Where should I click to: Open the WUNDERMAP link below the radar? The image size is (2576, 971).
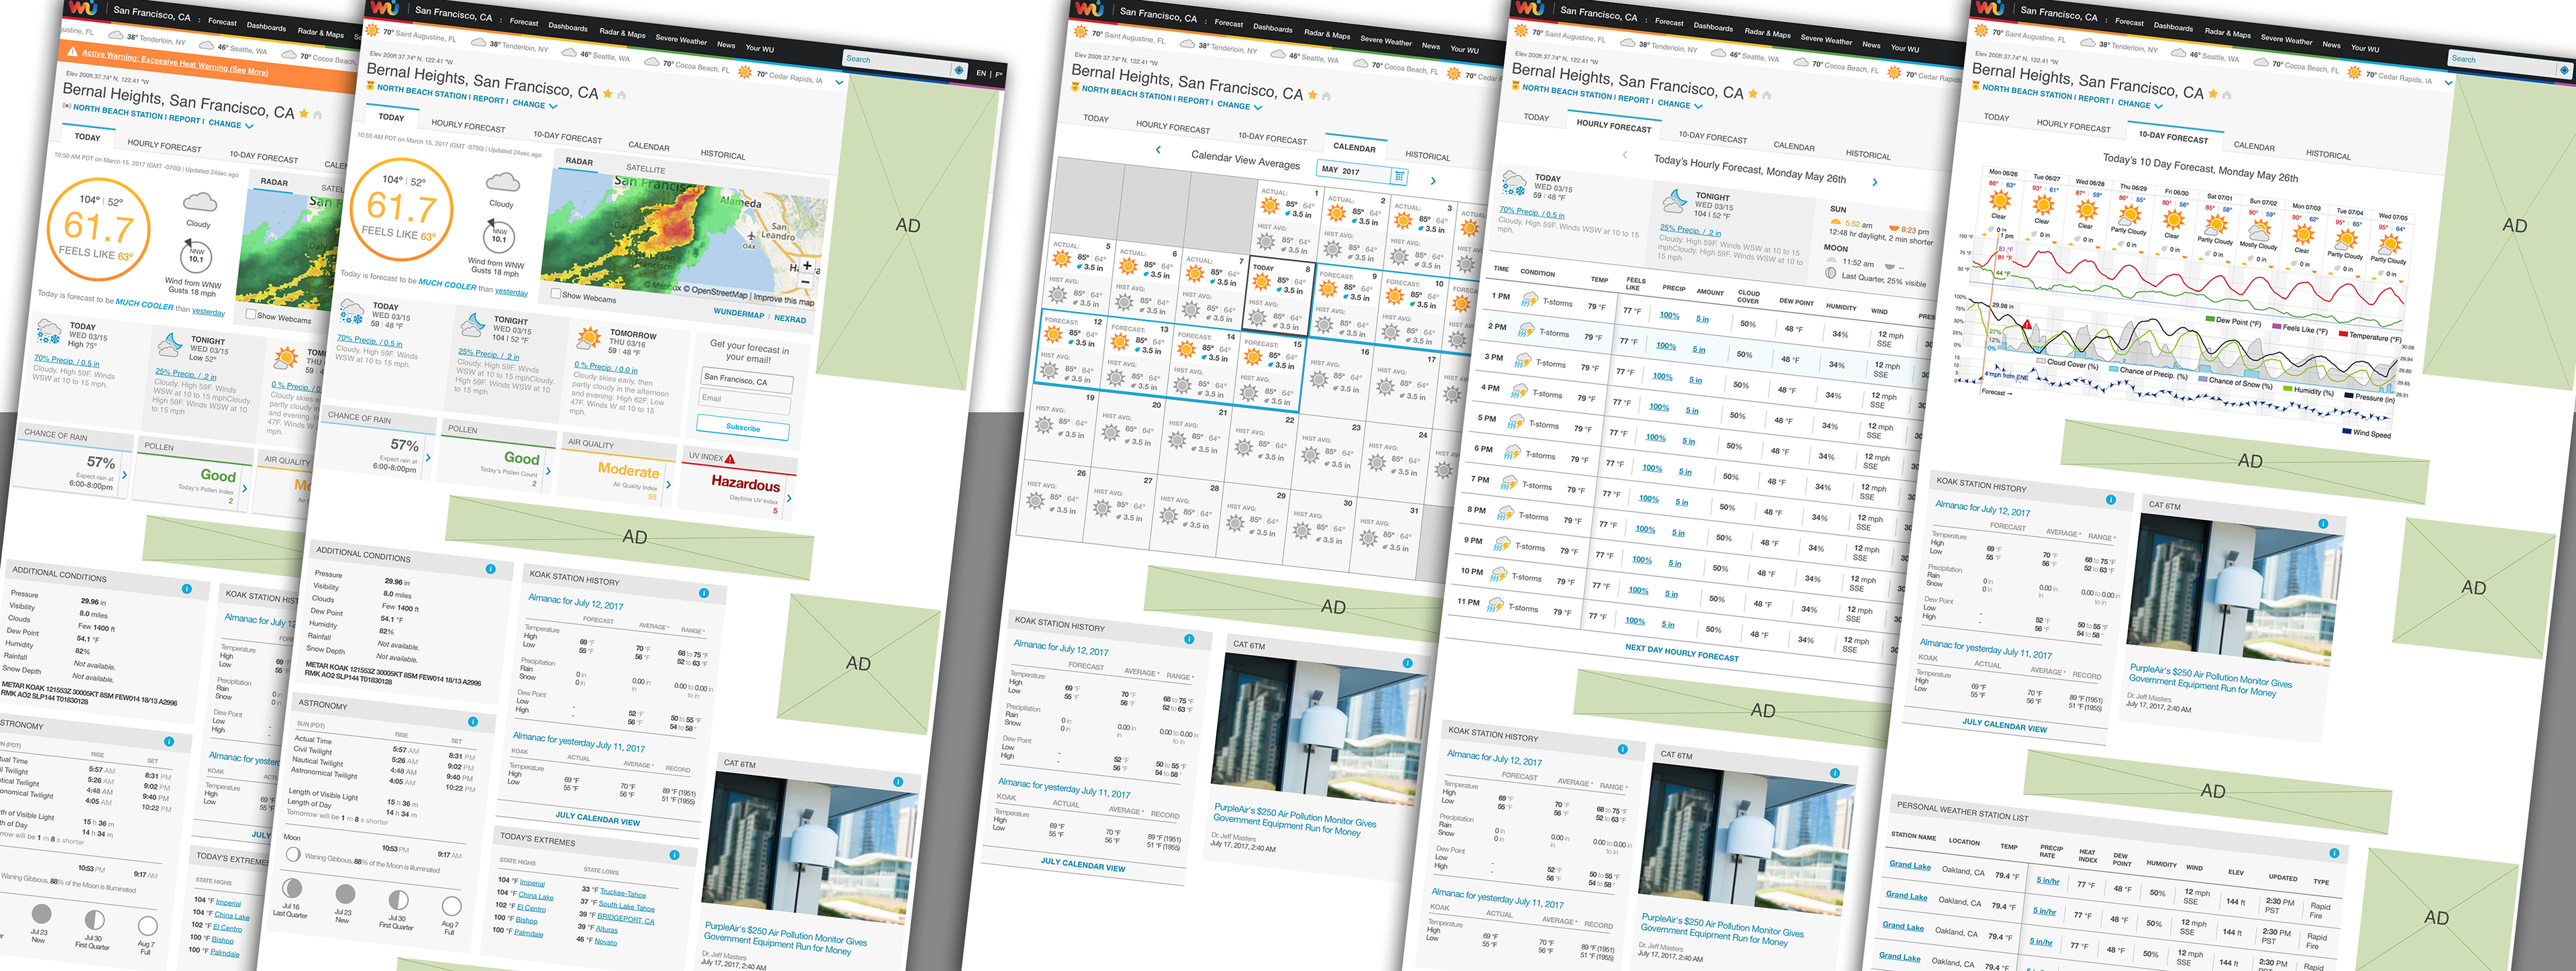tap(738, 314)
